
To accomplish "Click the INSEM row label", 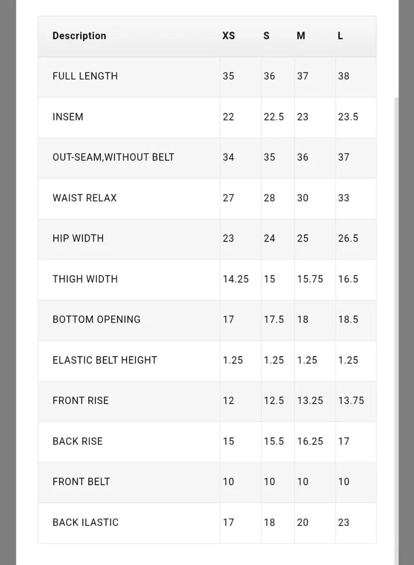I will click(68, 117).
